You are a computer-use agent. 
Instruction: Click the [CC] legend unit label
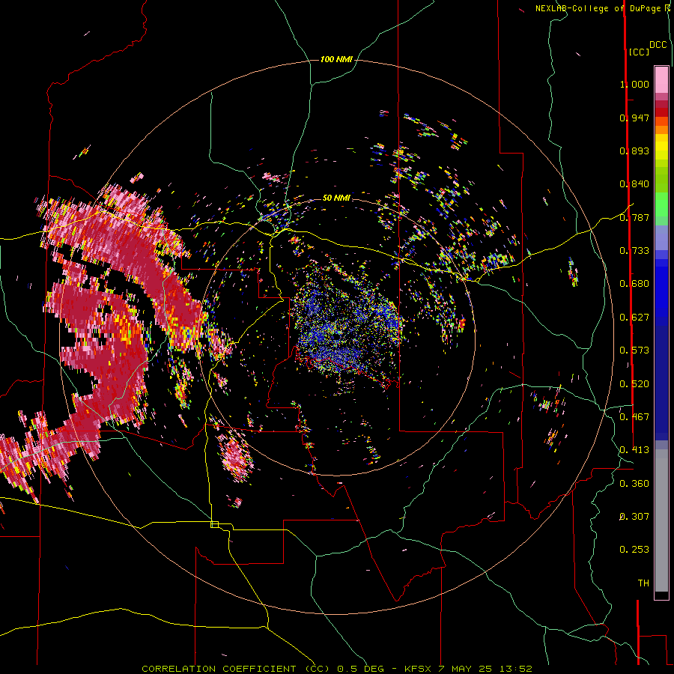pyautogui.click(x=639, y=52)
